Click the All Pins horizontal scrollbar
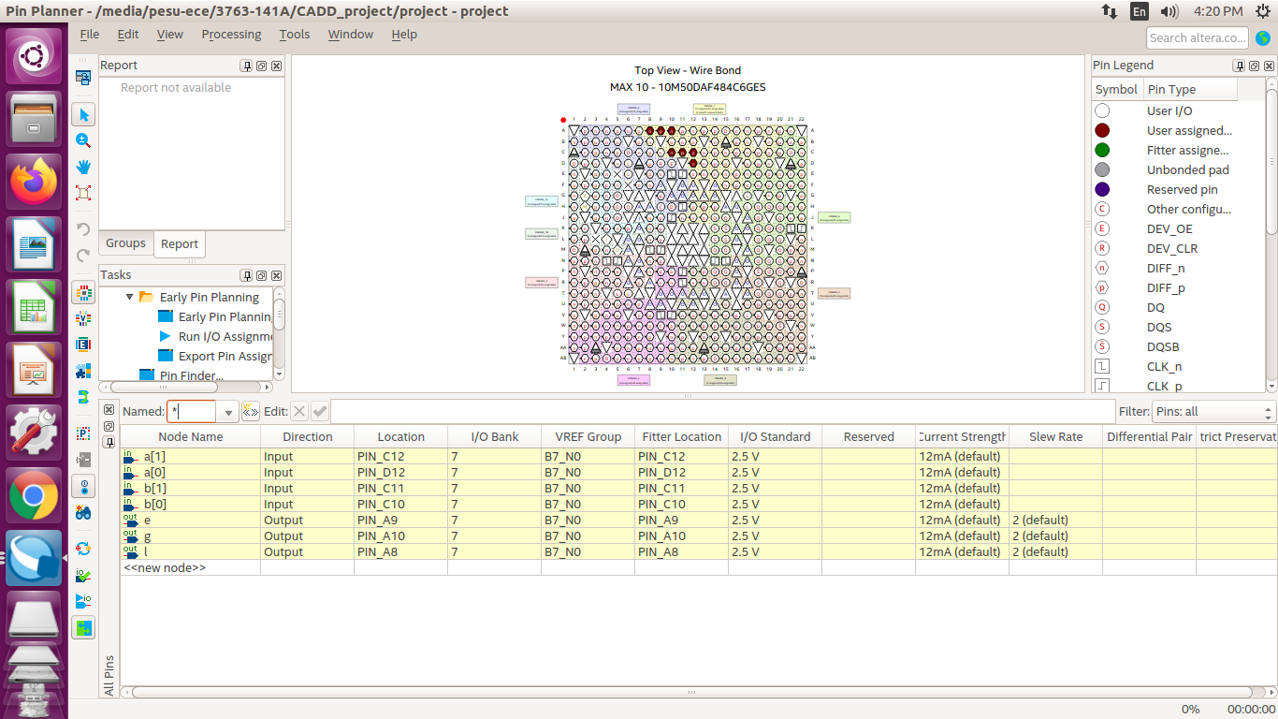The height and width of the screenshot is (719, 1278). click(x=692, y=693)
